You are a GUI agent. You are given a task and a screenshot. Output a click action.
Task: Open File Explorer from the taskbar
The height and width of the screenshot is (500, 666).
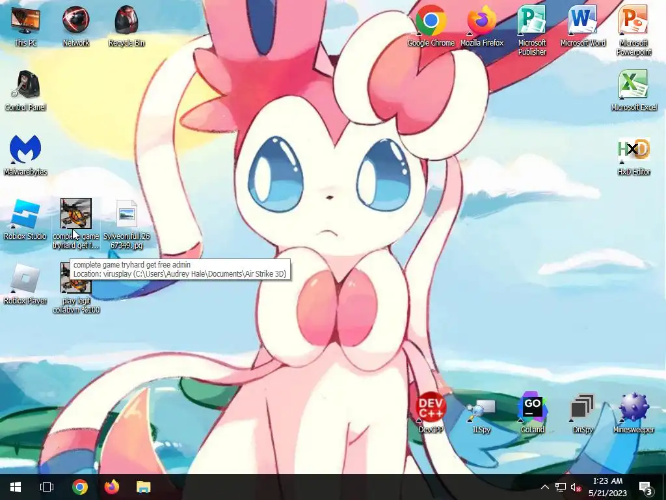(144, 487)
